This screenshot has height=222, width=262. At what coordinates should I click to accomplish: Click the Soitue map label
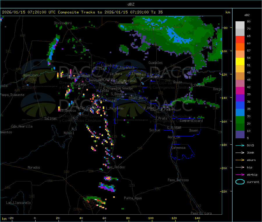coord(155,130)
